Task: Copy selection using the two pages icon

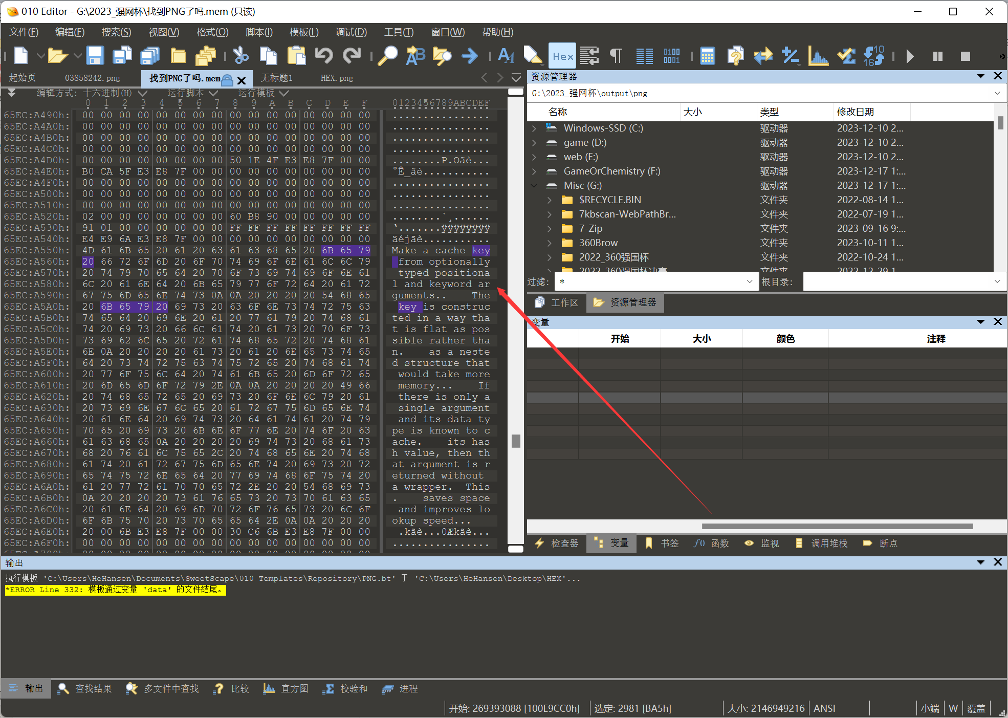Action: pos(268,55)
